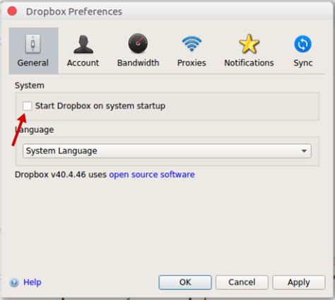Switch to the Notifications tab label
This screenshot has width=335, height=300.
coord(249,63)
